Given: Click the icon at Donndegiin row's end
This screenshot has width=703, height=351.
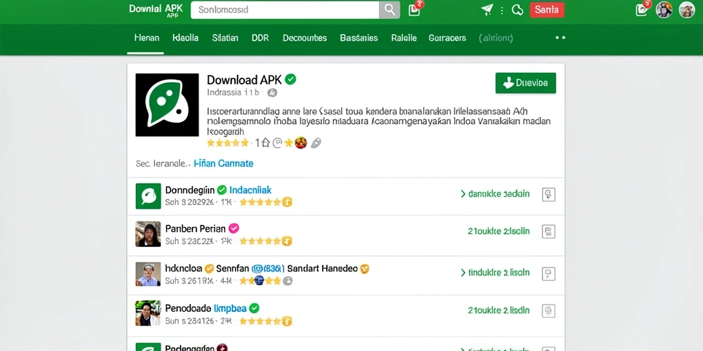Looking at the screenshot, I should click(x=549, y=194).
